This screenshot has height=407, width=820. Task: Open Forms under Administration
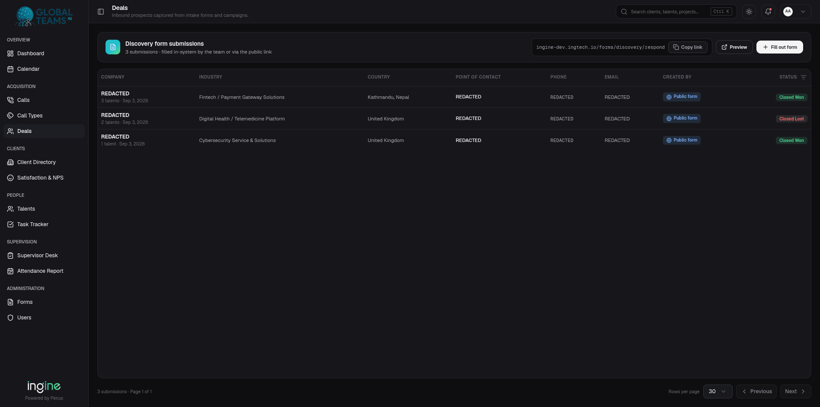pyautogui.click(x=44, y=302)
